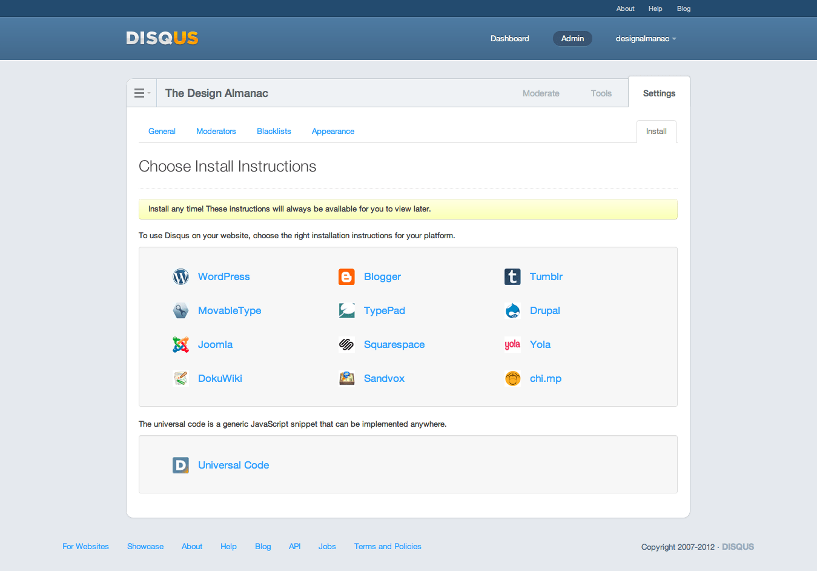The image size is (817, 571).
Task: Click the yellow 'Install any time!' notice
Action: (408, 209)
